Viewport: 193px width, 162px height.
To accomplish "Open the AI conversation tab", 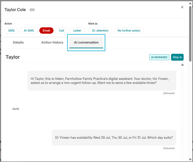I will 86,42.
